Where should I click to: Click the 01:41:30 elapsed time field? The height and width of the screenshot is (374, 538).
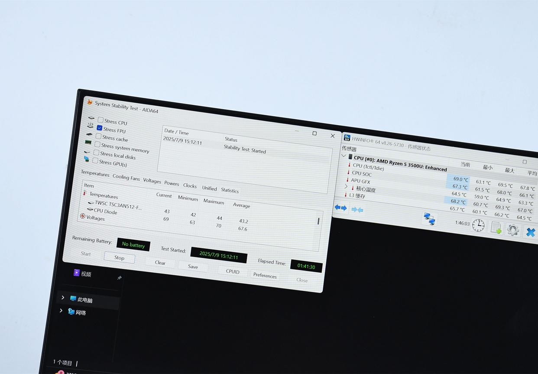coord(306,266)
